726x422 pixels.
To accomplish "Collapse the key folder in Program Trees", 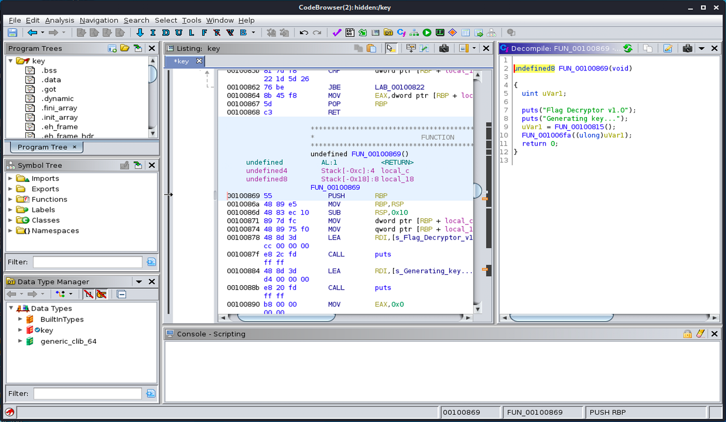I will tap(11, 61).
